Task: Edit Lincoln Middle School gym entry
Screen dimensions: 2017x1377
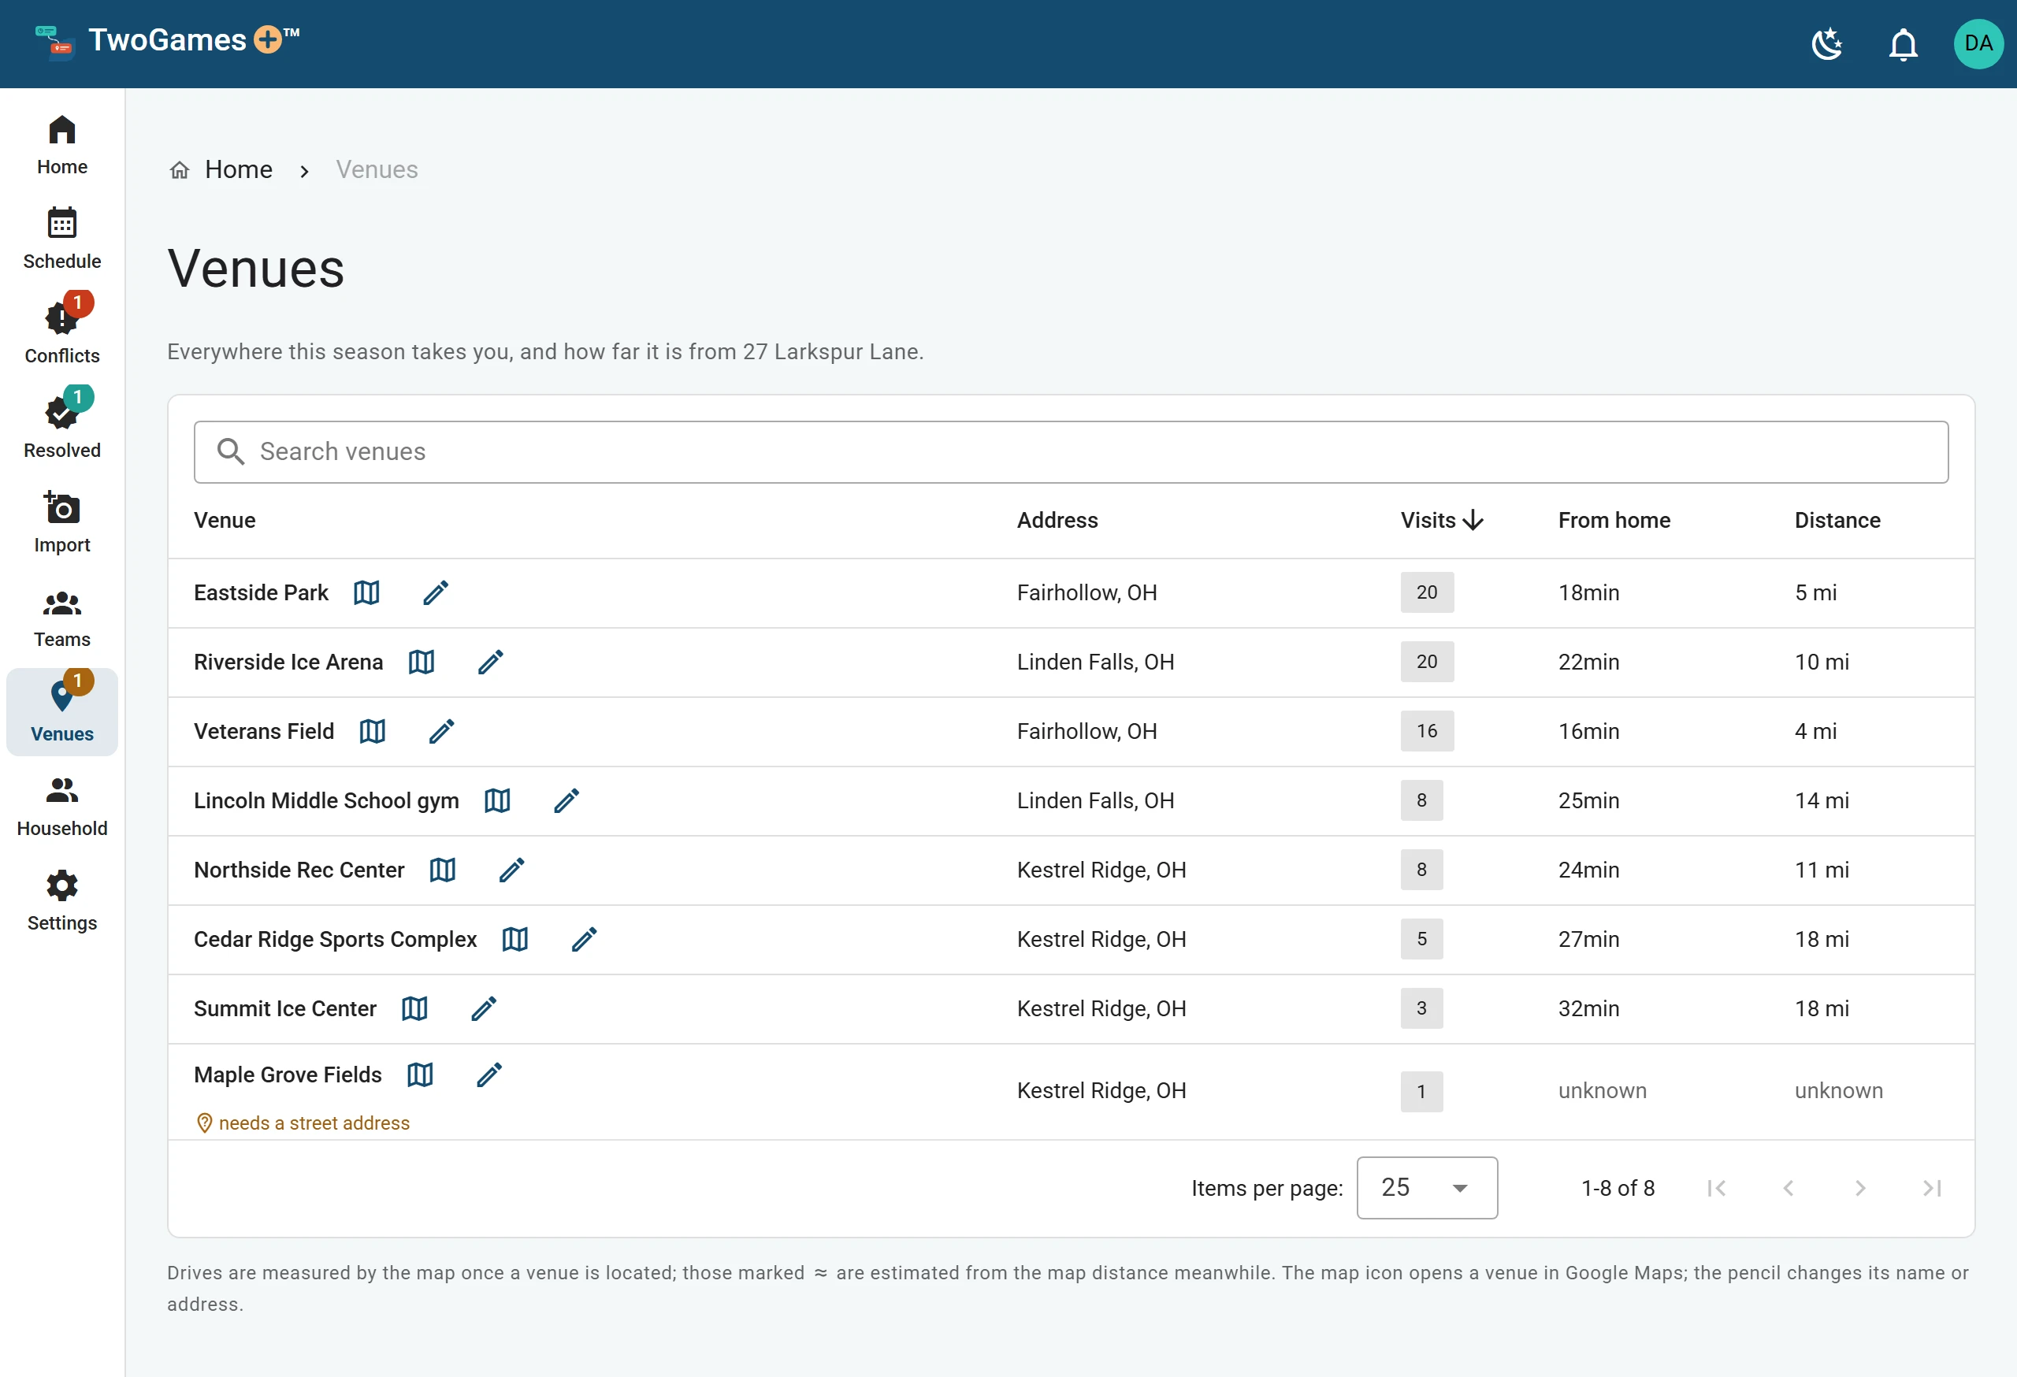Action: tap(566, 801)
